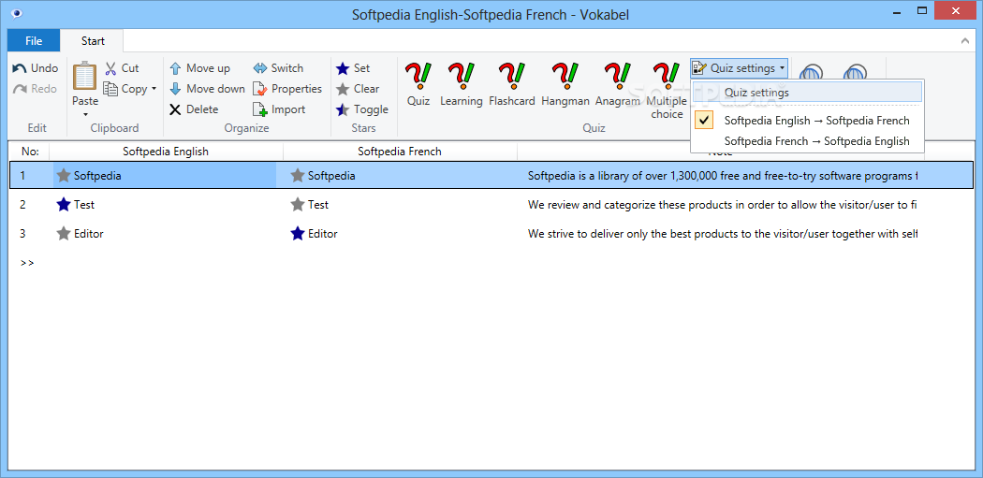Toggle the English star in the Test row
This screenshot has height=478, width=983.
pyautogui.click(x=64, y=204)
